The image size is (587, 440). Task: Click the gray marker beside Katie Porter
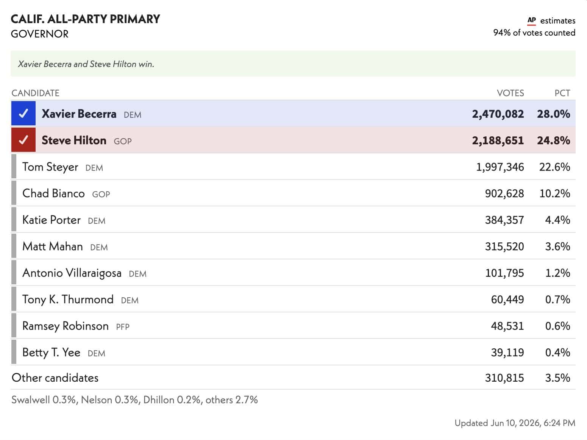[x=14, y=219]
